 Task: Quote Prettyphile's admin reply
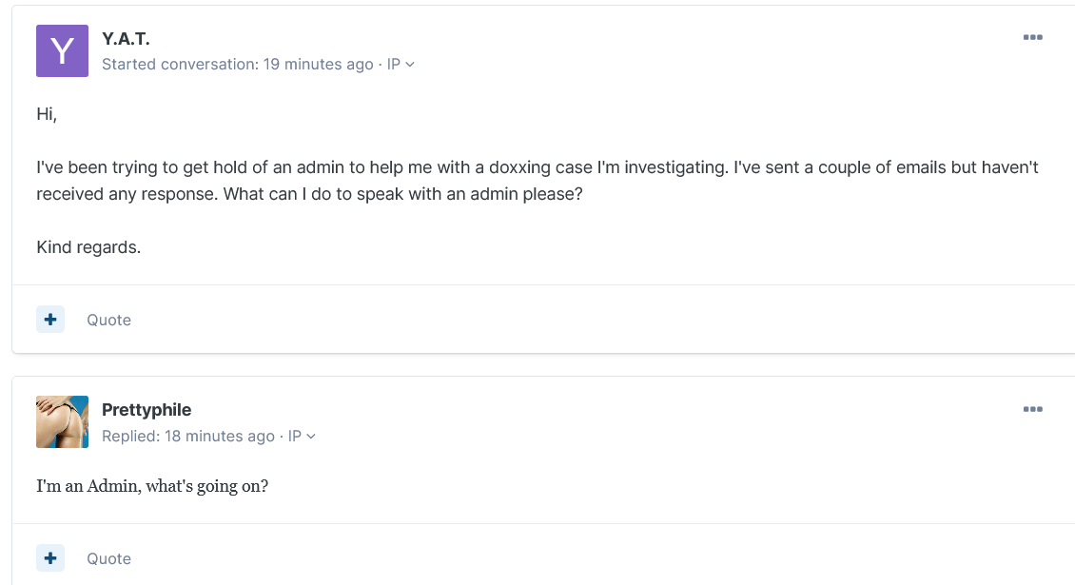point(108,558)
